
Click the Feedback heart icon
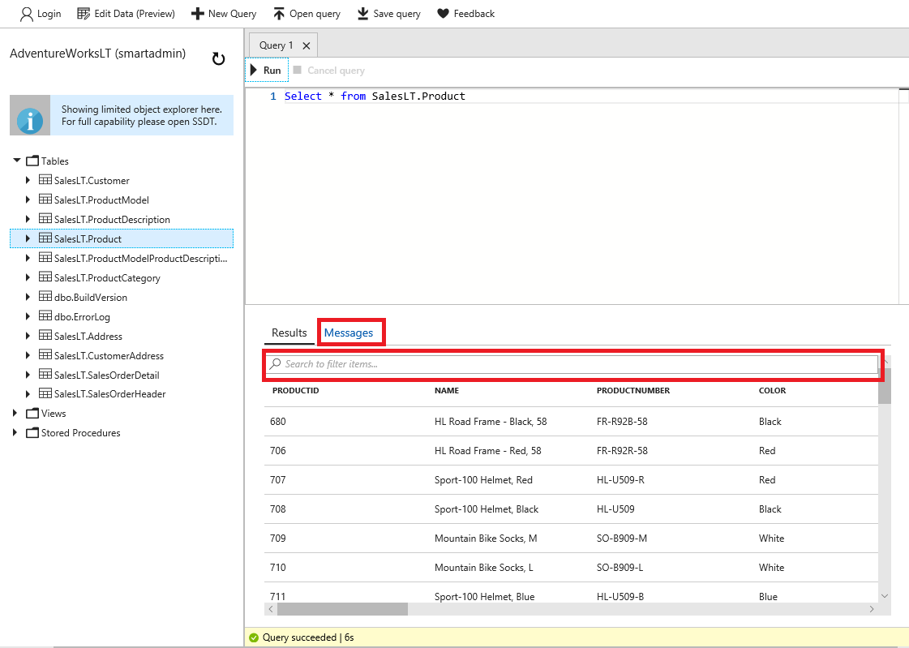tap(443, 14)
